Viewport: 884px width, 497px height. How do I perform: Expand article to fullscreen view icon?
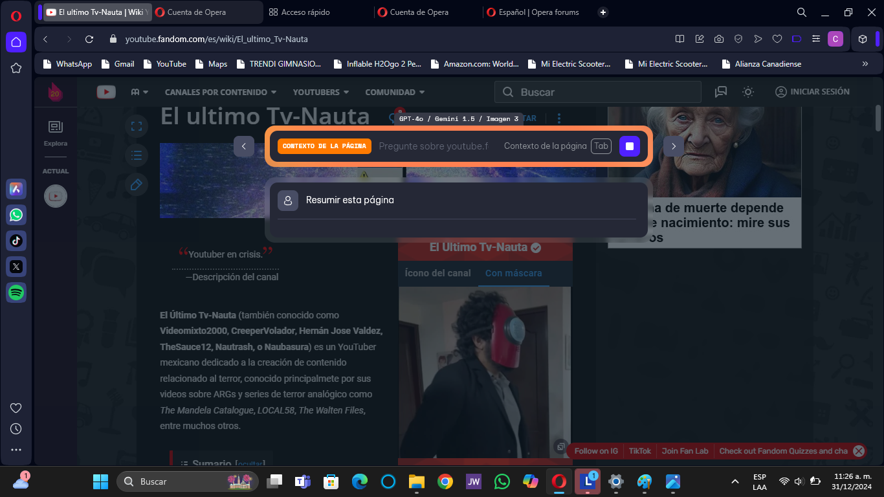click(x=137, y=126)
